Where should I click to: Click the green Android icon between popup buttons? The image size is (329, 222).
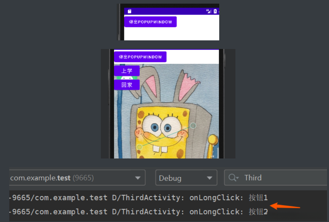127,78
